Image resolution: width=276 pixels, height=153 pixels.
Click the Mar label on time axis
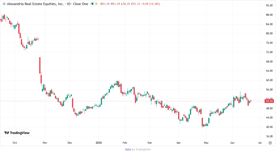point(150,143)
